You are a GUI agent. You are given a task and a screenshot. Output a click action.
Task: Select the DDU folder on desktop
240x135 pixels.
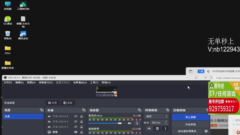pyautogui.click(x=8, y=50)
